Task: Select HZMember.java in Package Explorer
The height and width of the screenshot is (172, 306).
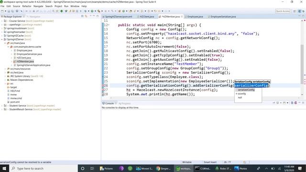Action: pyautogui.click(x=25, y=62)
